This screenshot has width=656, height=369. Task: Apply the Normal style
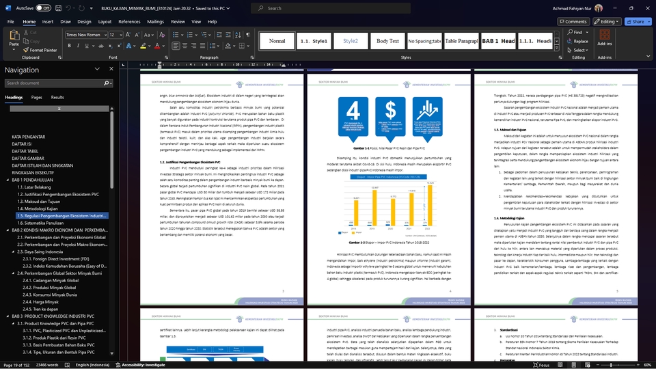pyautogui.click(x=277, y=41)
